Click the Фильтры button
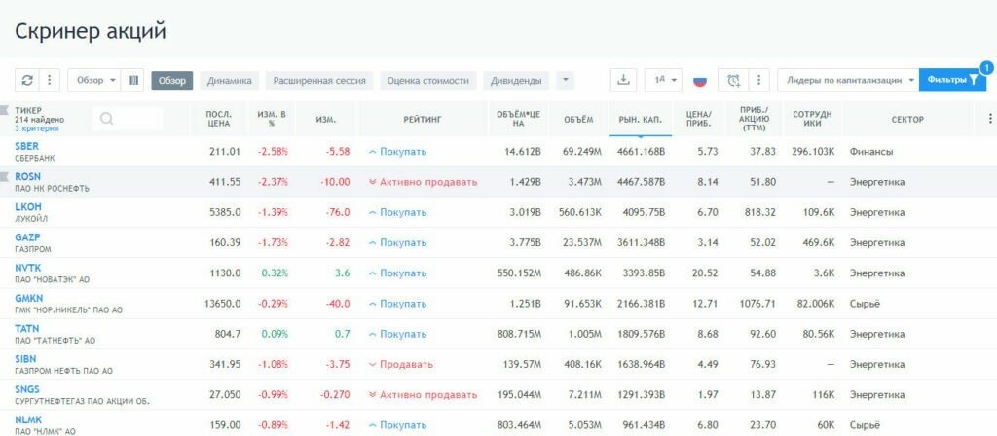The width and height of the screenshot is (997, 436). (x=952, y=80)
